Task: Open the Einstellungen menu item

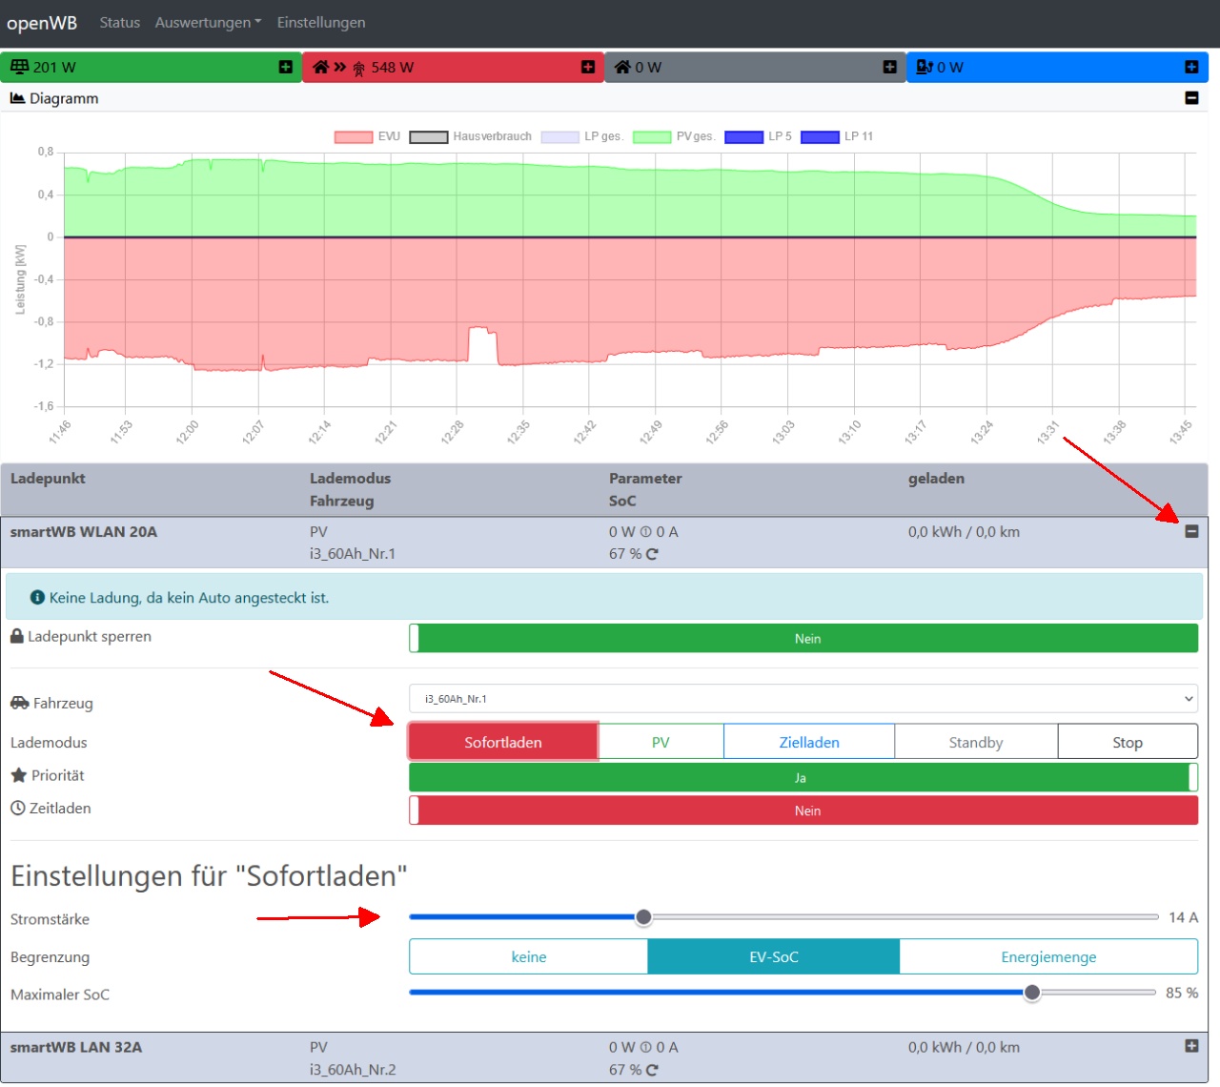Action: tap(320, 23)
